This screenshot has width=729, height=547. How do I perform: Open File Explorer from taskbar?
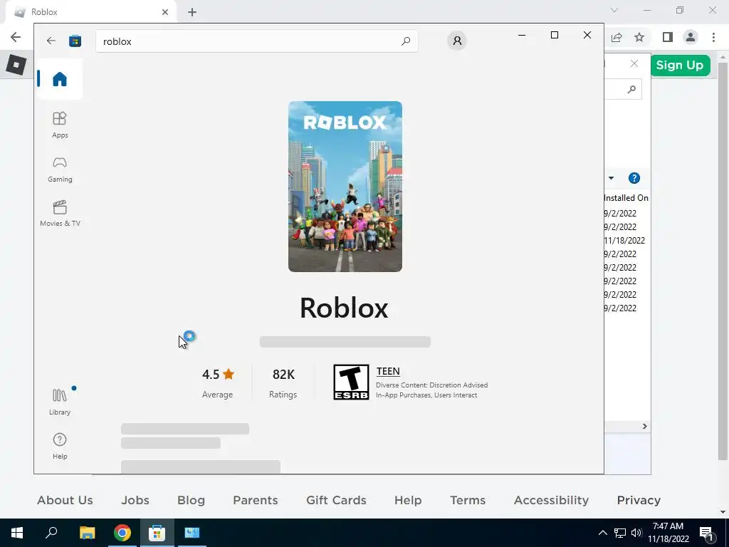pos(87,533)
